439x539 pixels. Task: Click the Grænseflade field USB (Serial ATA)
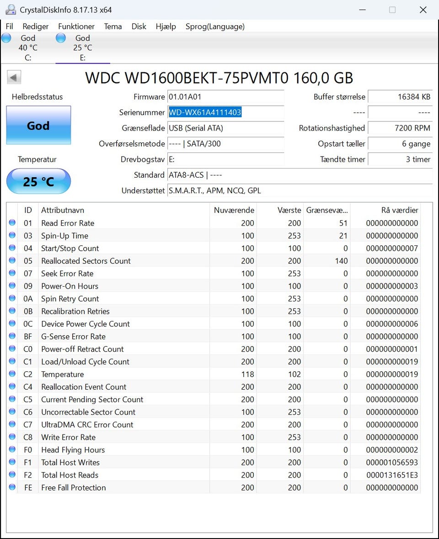click(225, 128)
